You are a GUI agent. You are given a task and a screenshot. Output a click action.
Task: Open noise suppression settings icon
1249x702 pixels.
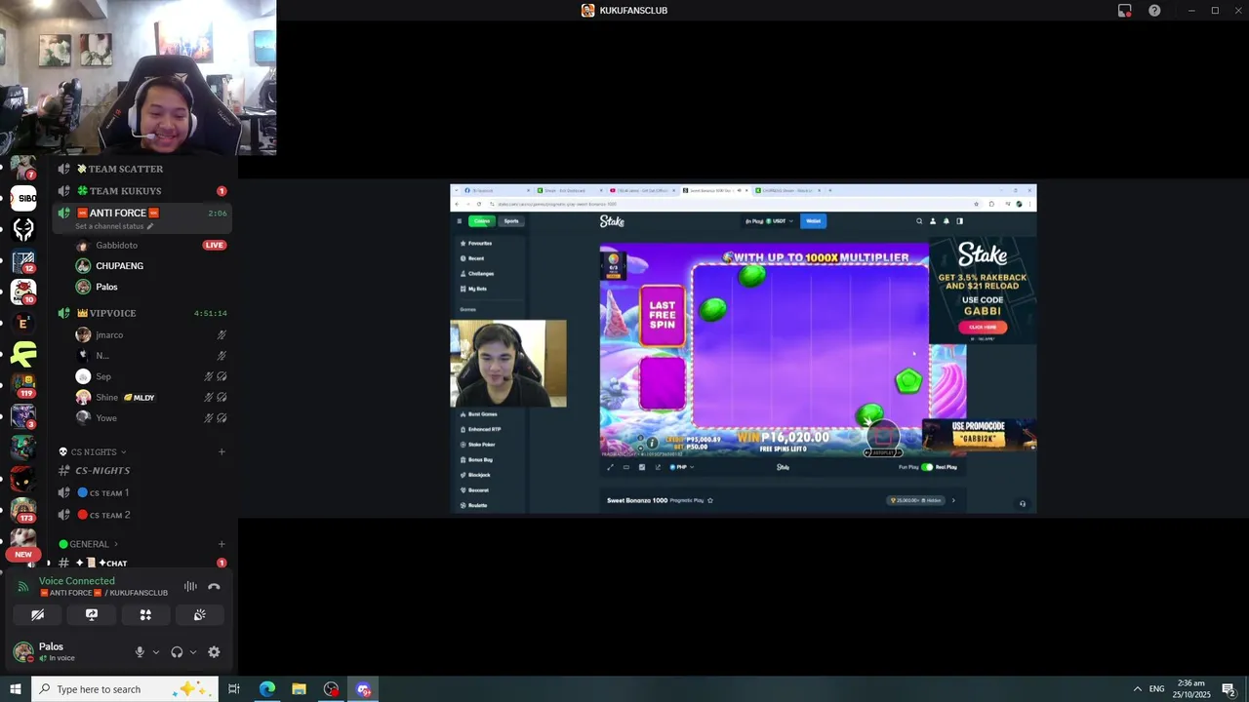coord(190,587)
